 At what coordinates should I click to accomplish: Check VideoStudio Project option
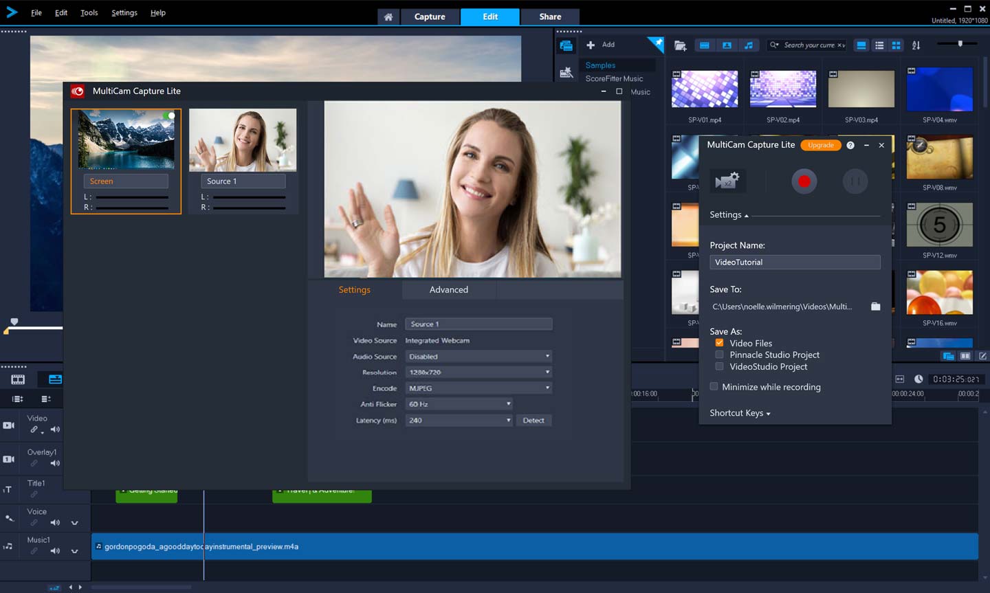[x=719, y=366]
